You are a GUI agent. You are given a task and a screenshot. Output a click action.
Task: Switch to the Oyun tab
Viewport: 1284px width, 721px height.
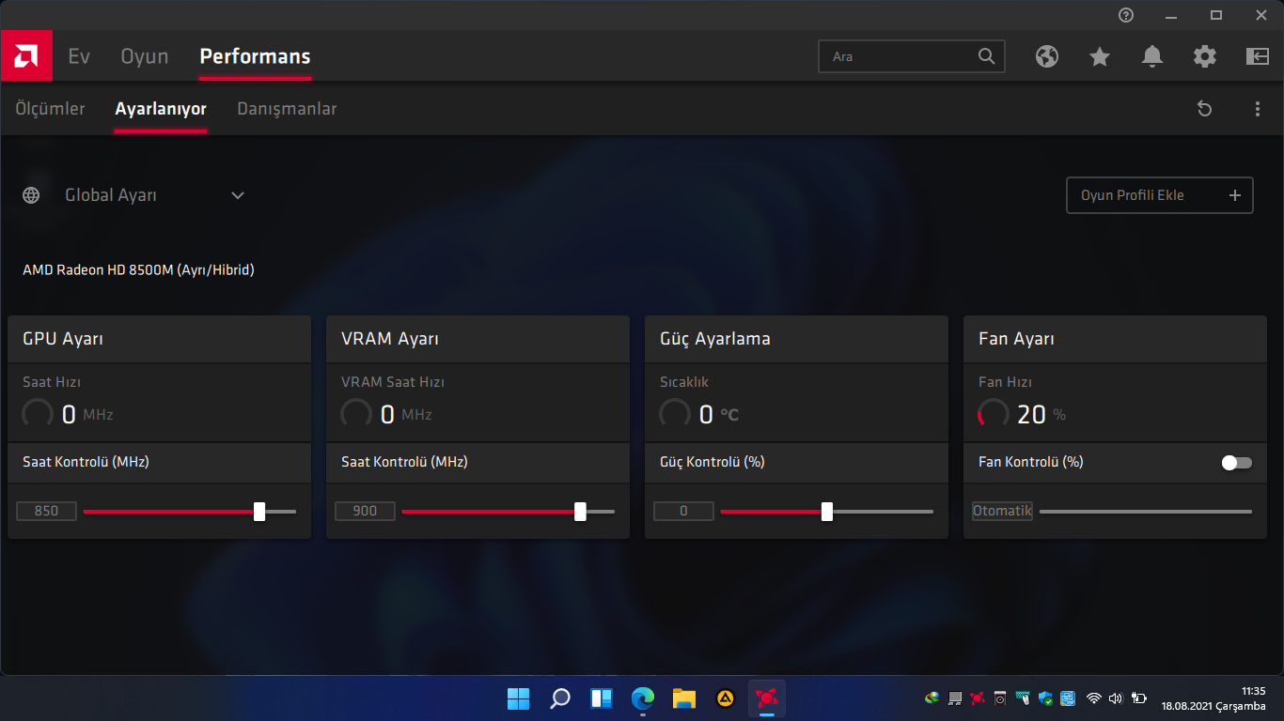[145, 56]
